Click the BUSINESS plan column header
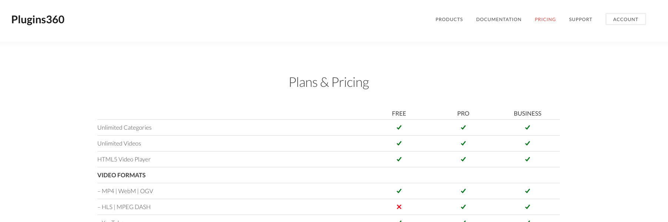The width and height of the screenshot is (668, 222). tap(527, 113)
